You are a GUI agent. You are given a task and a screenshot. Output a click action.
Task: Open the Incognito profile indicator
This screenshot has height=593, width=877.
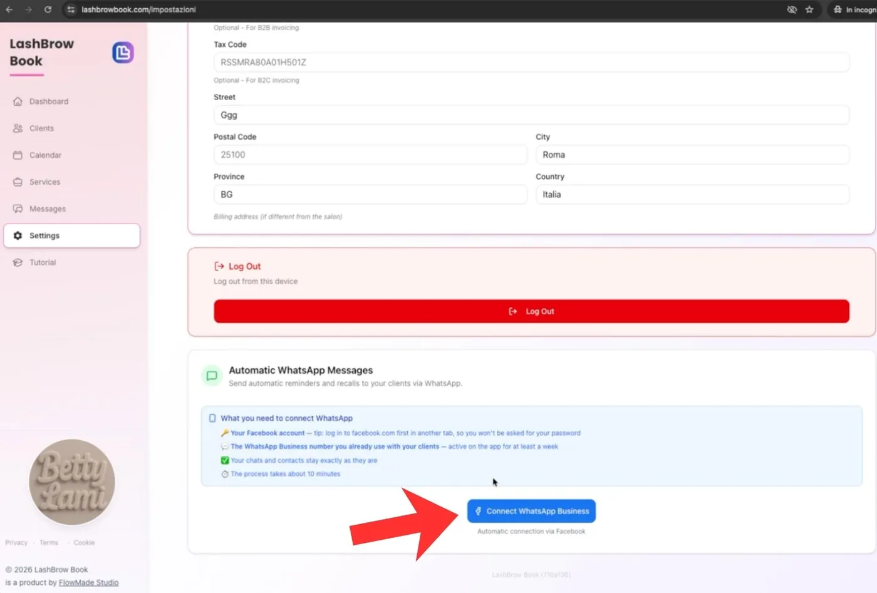pos(854,9)
